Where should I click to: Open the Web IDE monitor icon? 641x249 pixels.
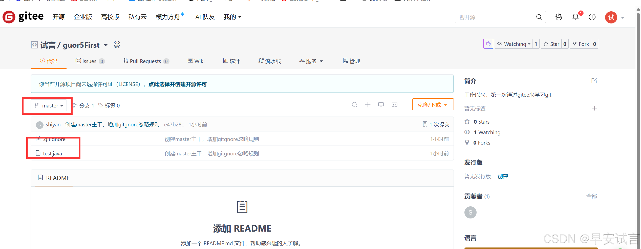point(381,105)
